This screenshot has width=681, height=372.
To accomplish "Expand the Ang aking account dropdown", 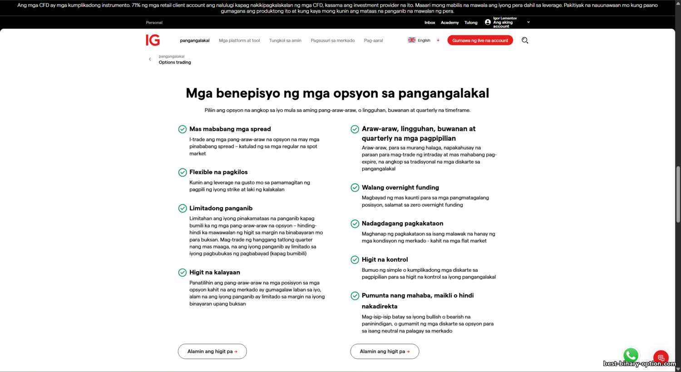I will coord(528,22).
